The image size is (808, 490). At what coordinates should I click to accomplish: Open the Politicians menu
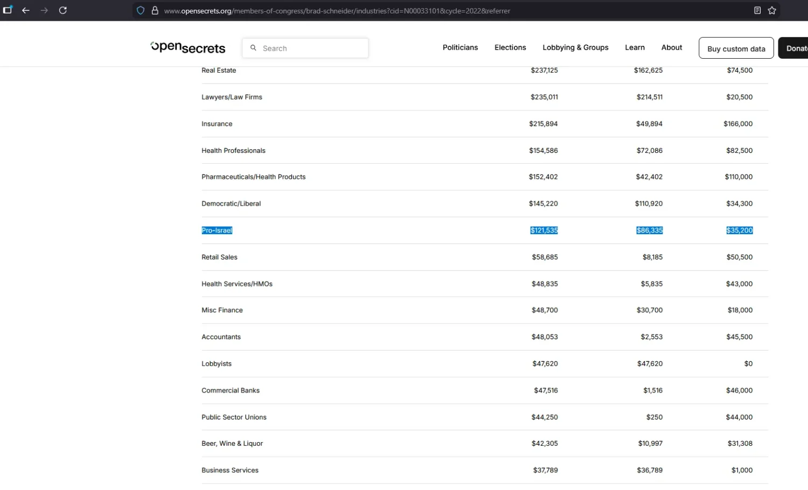pyautogui.click(x=460, y=47)
